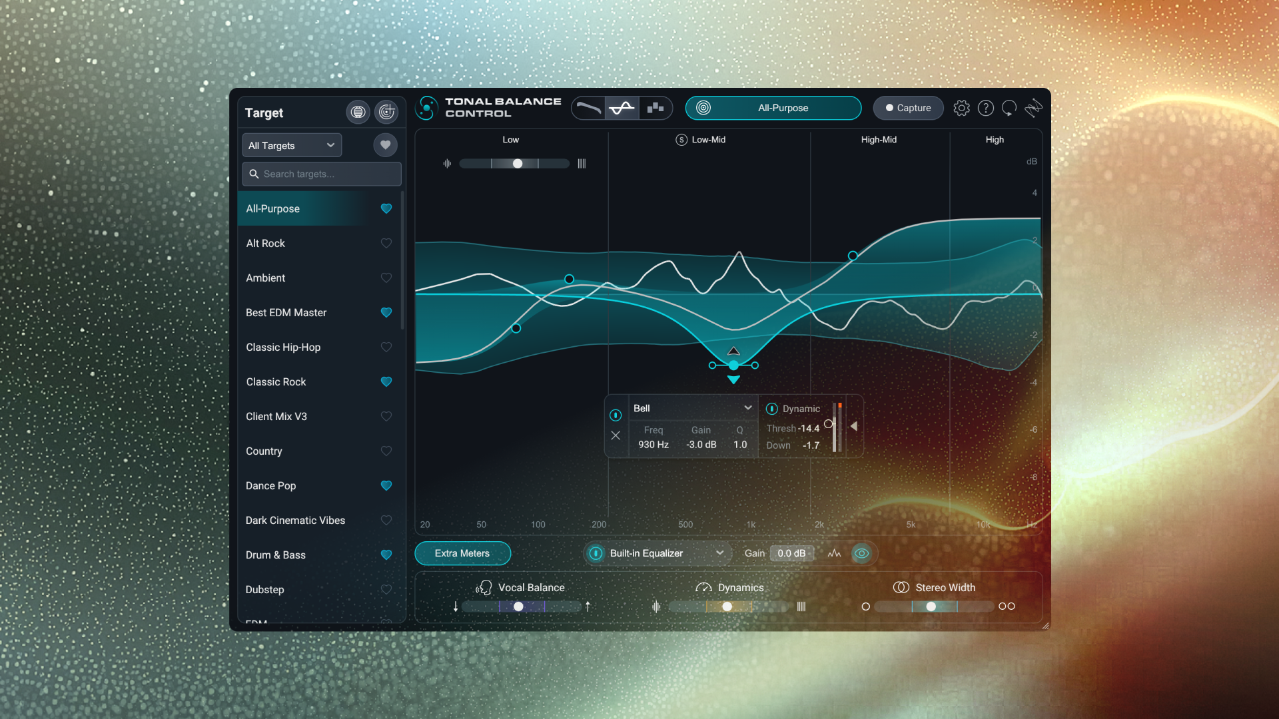Toggle the Dynamic mode power button
The image size is (1279, 719).
click(x=771, y=409)
